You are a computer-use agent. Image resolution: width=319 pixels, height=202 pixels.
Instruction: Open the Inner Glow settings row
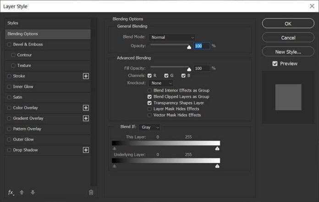click(x=48, y=87)
